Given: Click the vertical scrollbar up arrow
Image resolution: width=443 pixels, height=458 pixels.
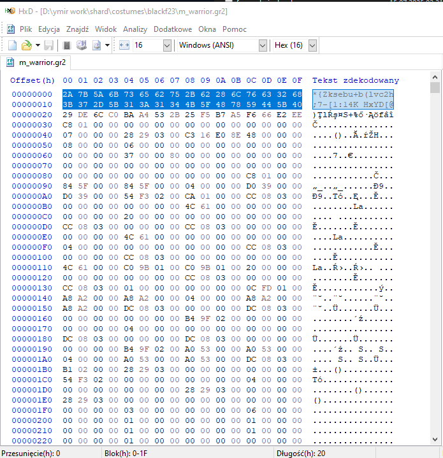Looking at the screenshot, I should (x=435, y=87).
